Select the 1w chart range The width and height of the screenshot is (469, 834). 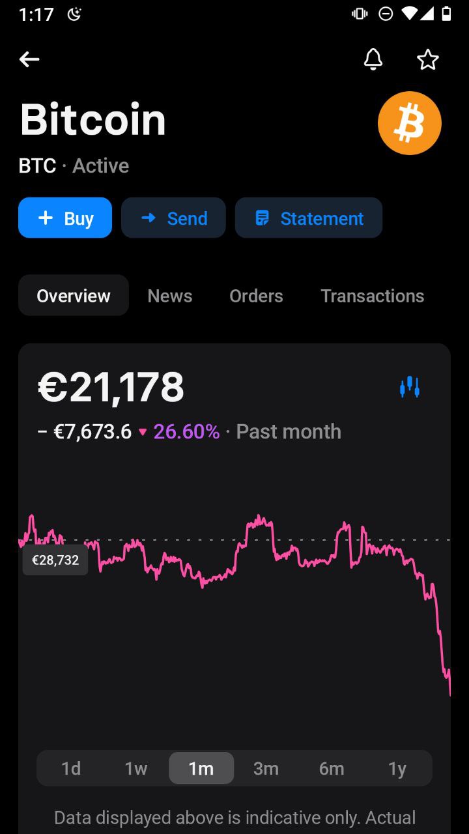coord(136,768)
